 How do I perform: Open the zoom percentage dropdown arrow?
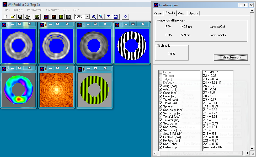click(x=88, y=17)
